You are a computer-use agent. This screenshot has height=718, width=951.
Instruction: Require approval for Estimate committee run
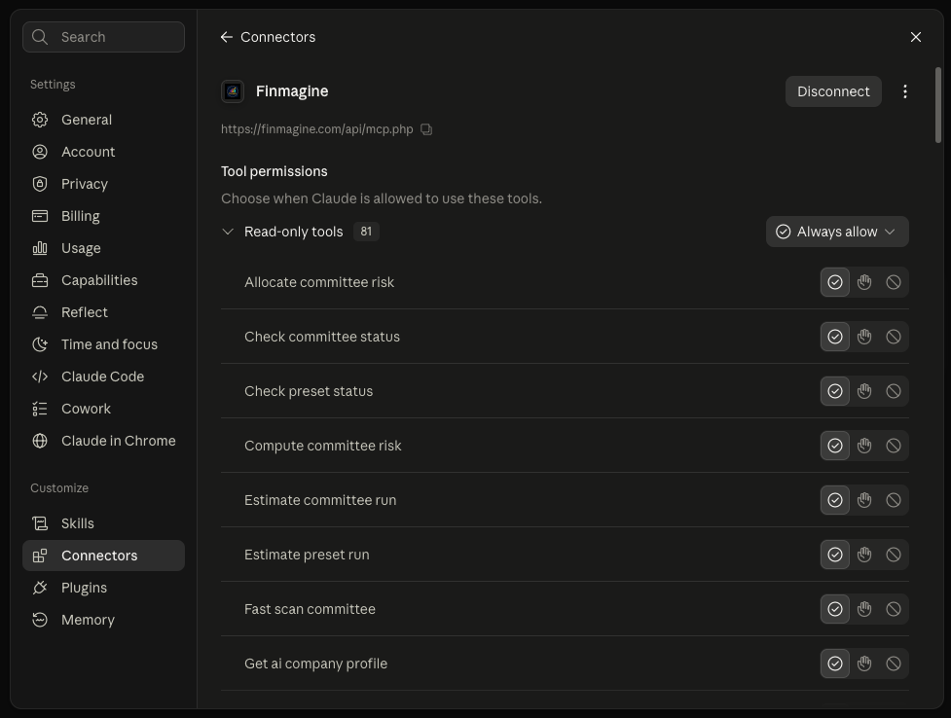click(x=864, y=500)
